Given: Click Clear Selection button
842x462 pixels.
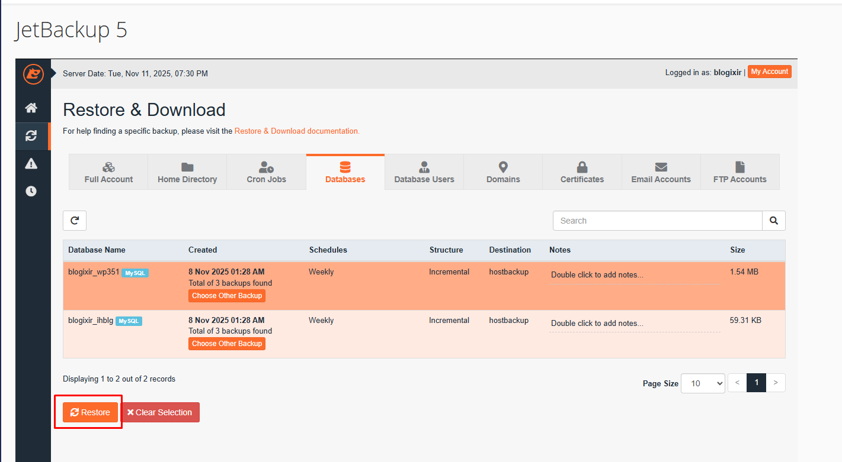Looking at the screenshot, I should point(160,412).
